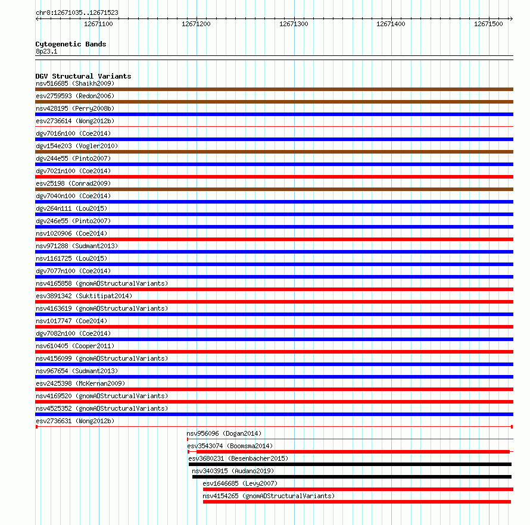Click the 8p23.1 cytogenetic band label
Image resolution: width=530 pixels, height=525 pixels.
point(46,51)
